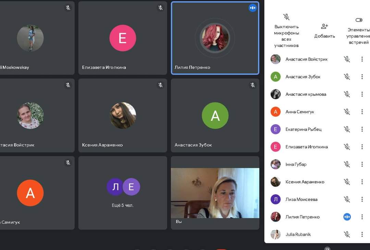Mute Лиза Моисеева's microphone icon
Viewport: 370px width, 250px height.
(x=347, y=199)
